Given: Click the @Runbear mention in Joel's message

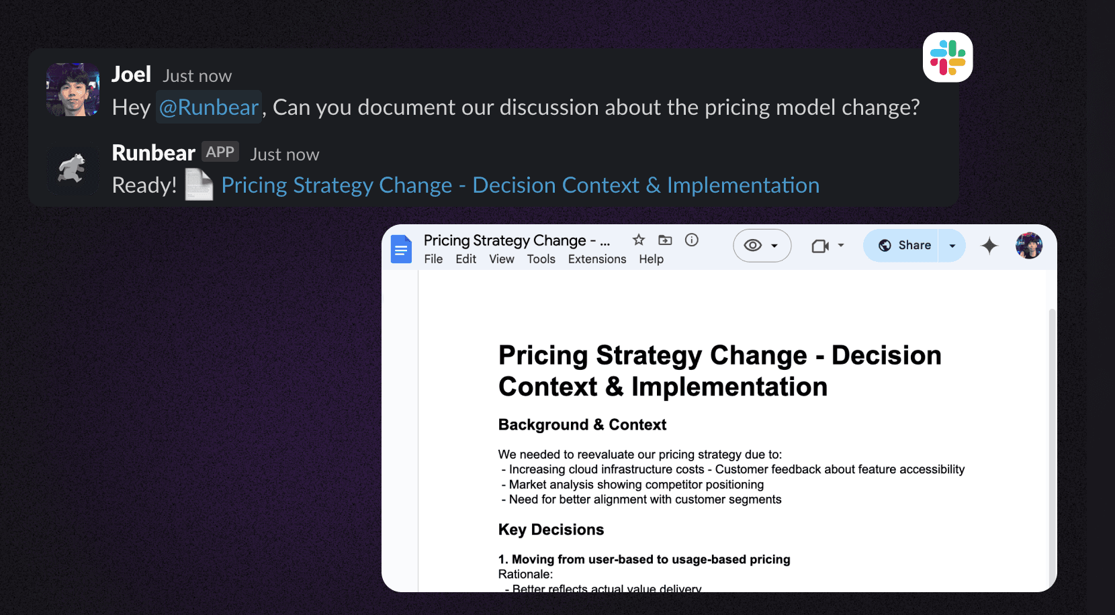Looking at the screenshot, I should (209, 107).
